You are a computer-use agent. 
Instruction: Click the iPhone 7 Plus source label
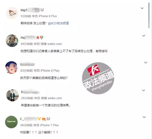[x=49, y=125]
